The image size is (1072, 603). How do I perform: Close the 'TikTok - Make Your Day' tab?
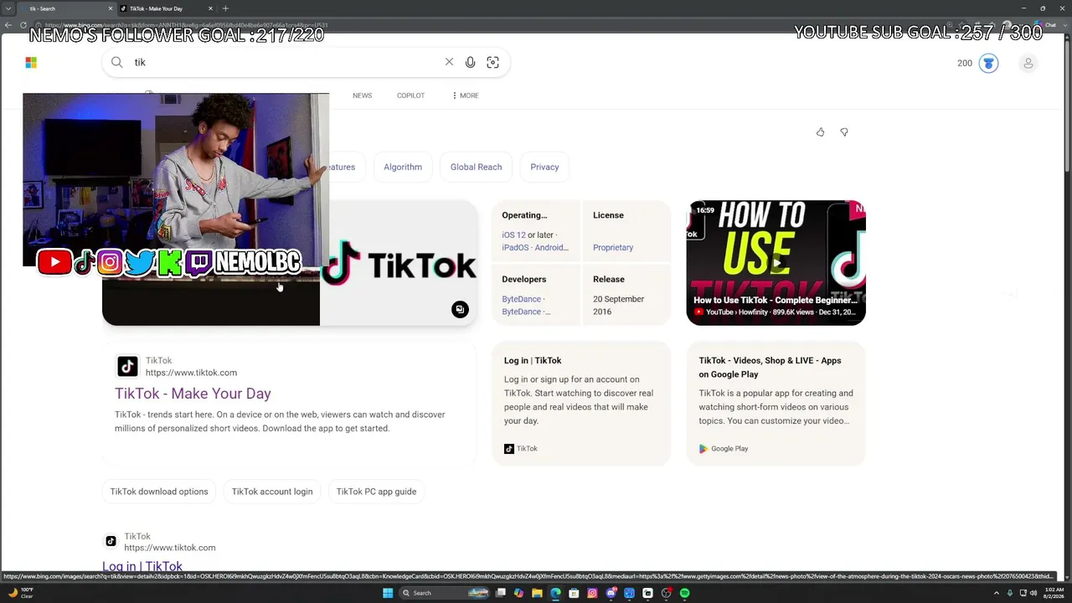coord(210,8)
